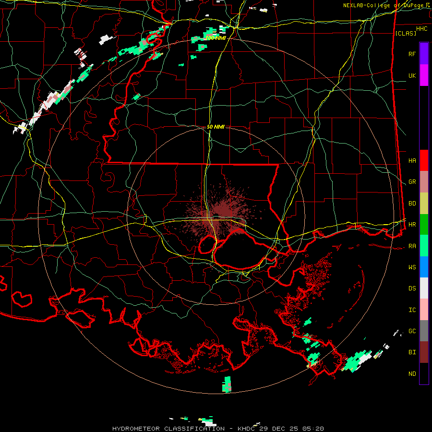Click the HYDROMETEOR CLASSIFICATION title text

pyautogui.click(x=168, y=429)
